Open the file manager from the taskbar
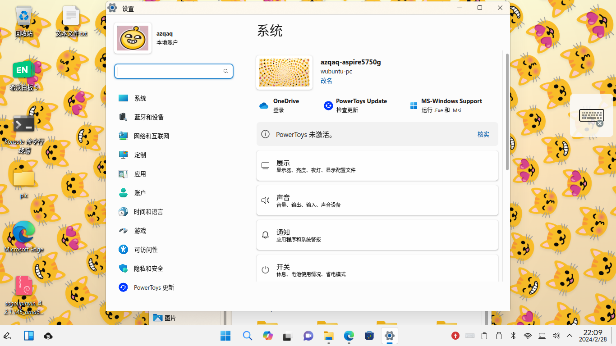The height and width of the screenshot is (346, 616). [329, 336]
